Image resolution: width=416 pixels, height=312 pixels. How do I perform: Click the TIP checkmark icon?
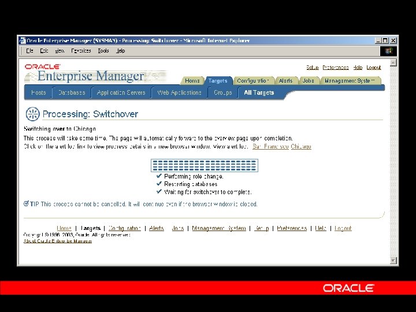(26, 203)
